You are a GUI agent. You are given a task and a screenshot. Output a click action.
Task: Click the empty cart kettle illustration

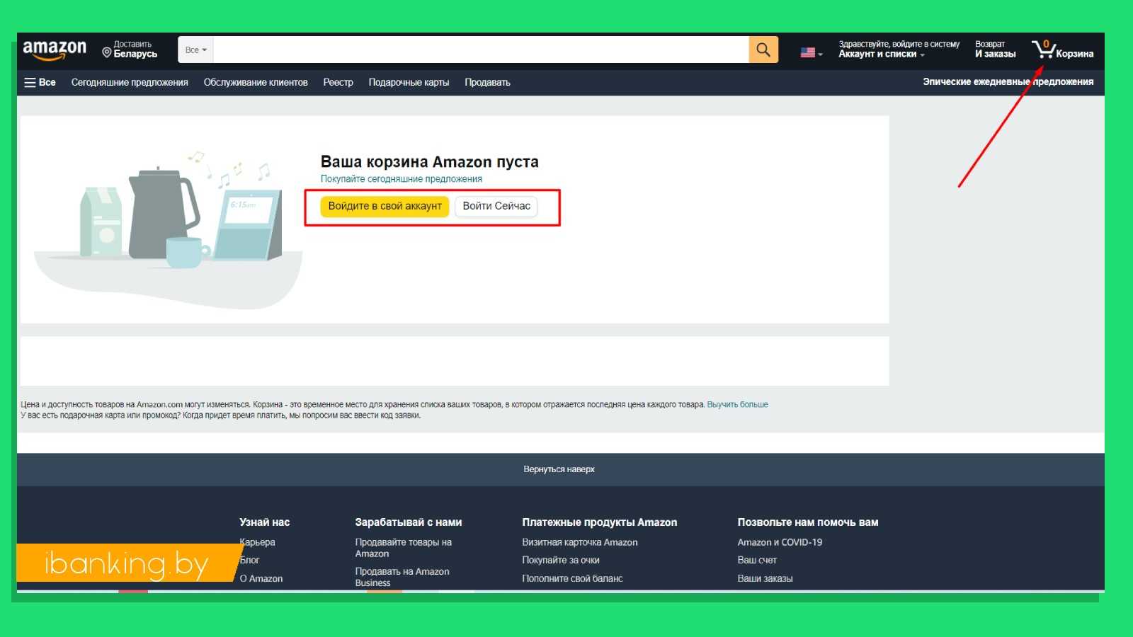[x=163, y=212]
